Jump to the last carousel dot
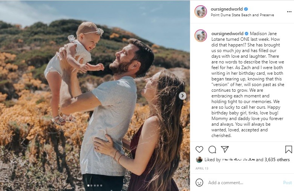Screen dimensions: 294x191 101,185
